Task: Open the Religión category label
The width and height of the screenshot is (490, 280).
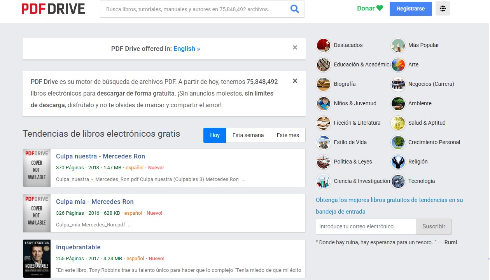Action: [418, 162]
